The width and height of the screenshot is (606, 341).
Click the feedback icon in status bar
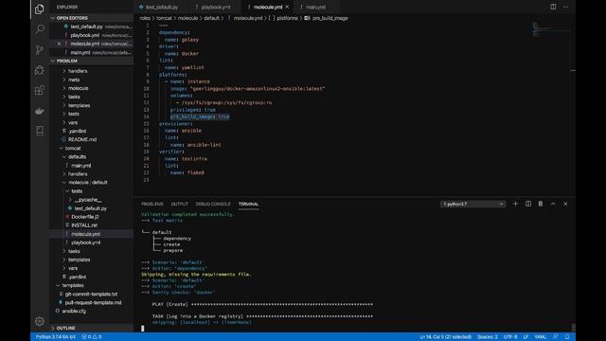tap(556, 337)
